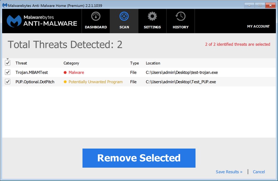Screen dimensions: 278x181
Task: Open the History clock icon
Action: (181, 16)
